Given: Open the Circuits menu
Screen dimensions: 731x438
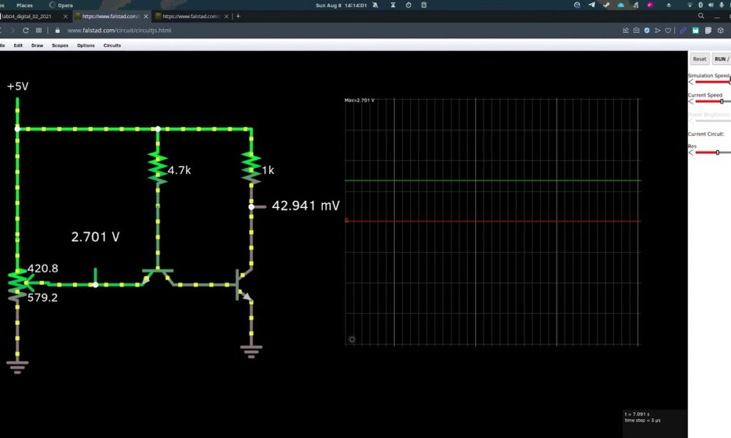Looking at the screenshot, I should click(112, 45).
